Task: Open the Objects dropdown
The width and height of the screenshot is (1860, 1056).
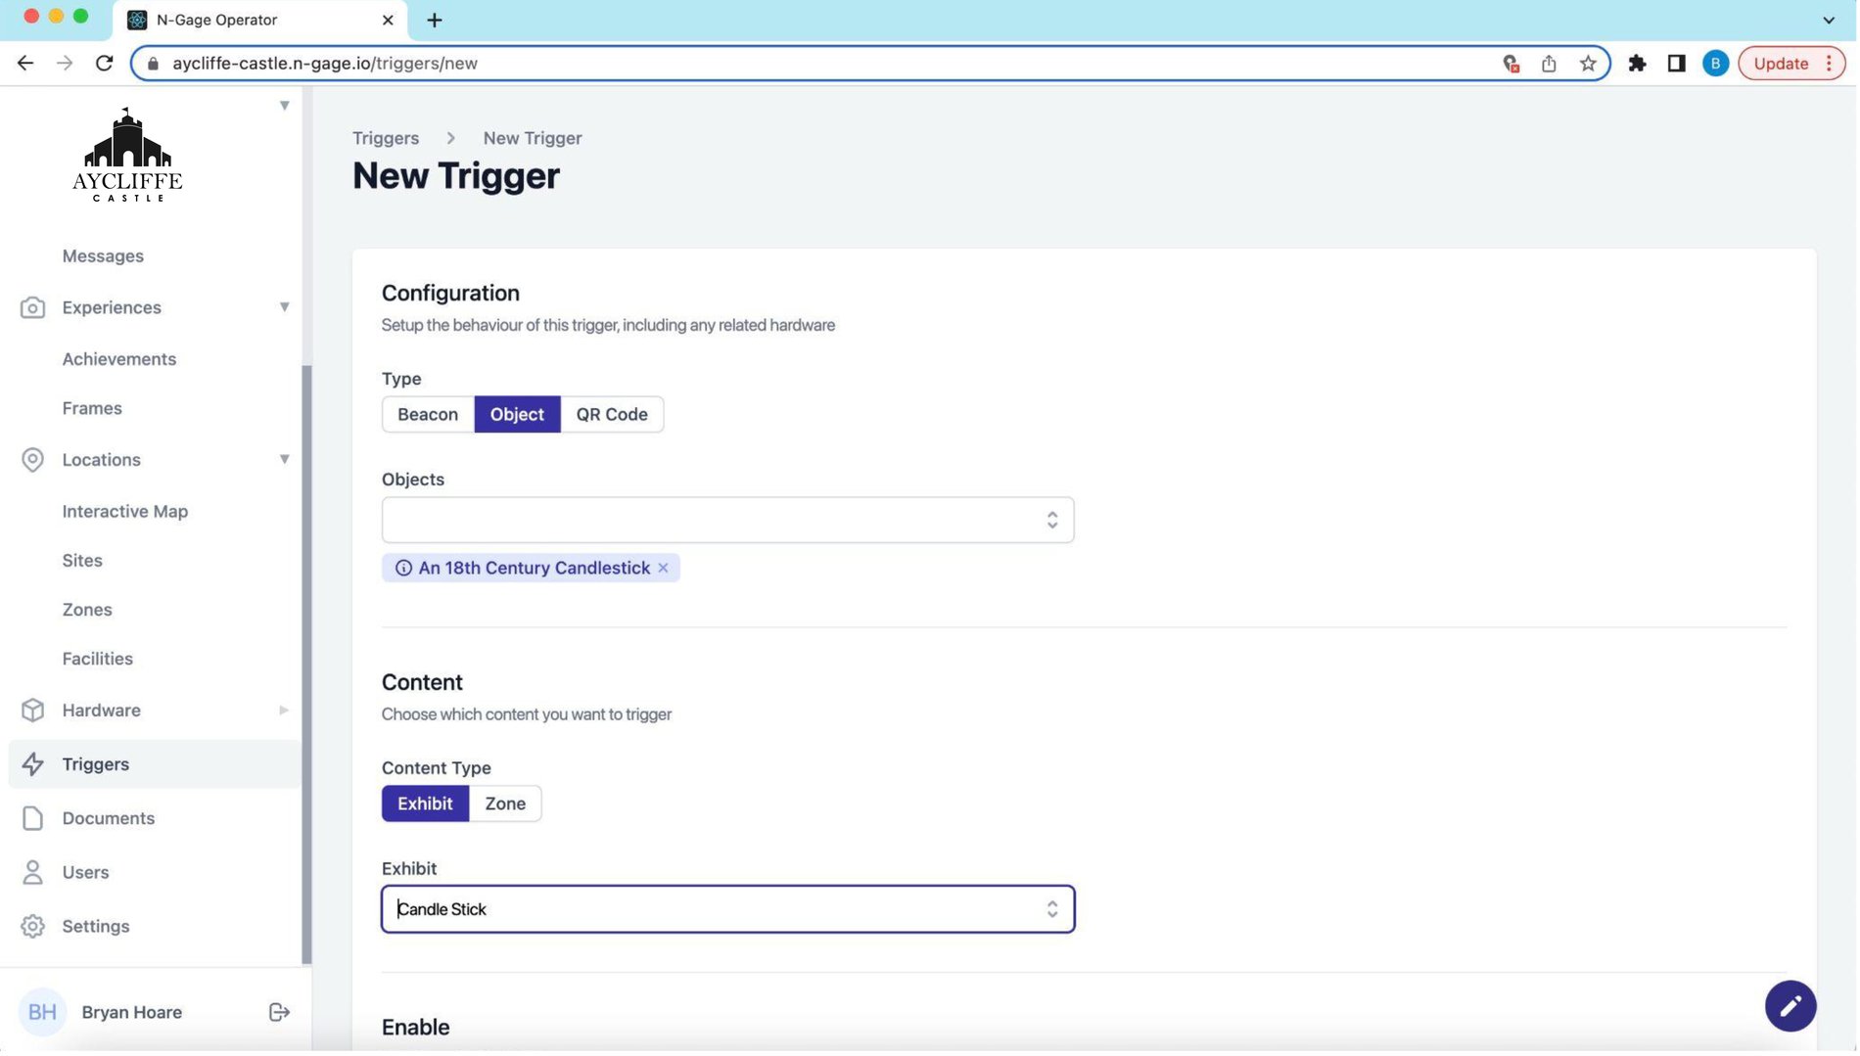Action: [x=728, y=521]
